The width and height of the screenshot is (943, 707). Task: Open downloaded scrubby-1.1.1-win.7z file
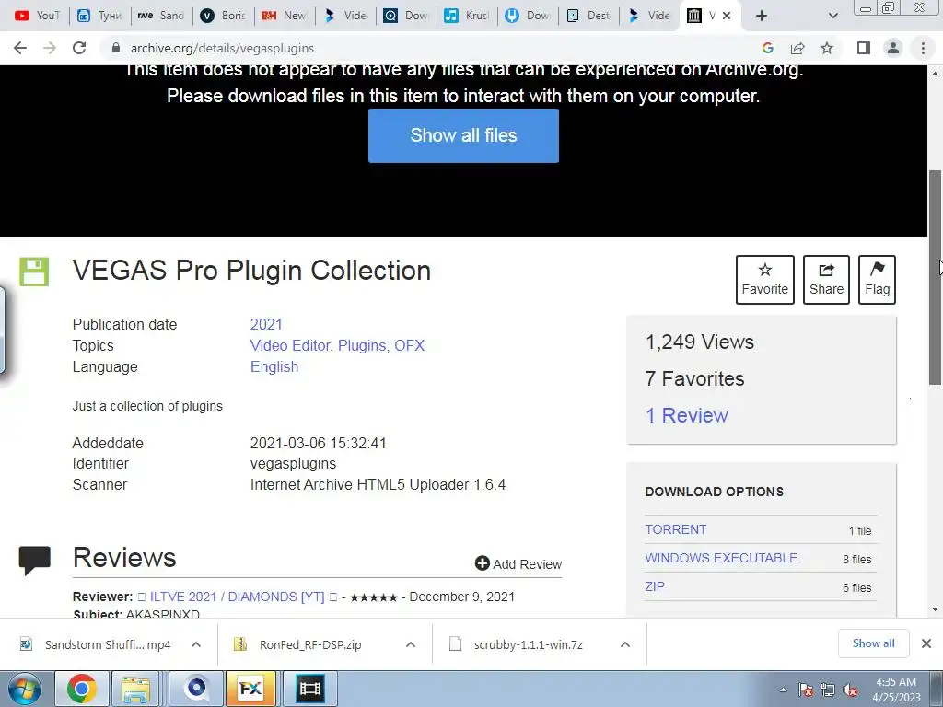tap(516, 644)
